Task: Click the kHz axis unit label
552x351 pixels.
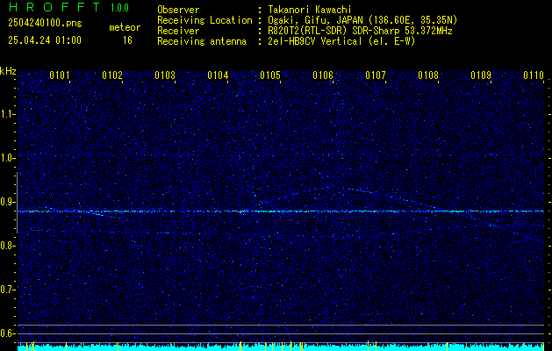Action: [x=8, y=71]
